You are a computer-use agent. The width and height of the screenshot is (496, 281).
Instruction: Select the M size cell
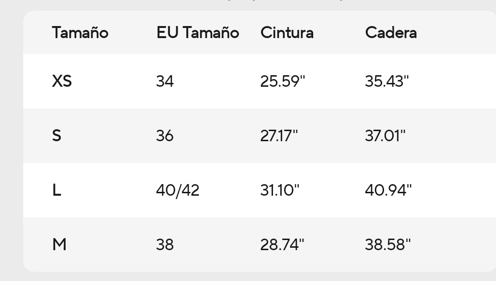(59, 245)
